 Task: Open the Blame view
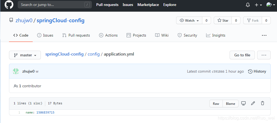[230, 103]
